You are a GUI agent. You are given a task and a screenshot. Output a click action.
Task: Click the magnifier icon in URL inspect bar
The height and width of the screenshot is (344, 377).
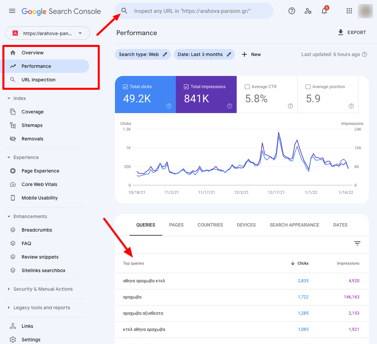coord(124,11)
